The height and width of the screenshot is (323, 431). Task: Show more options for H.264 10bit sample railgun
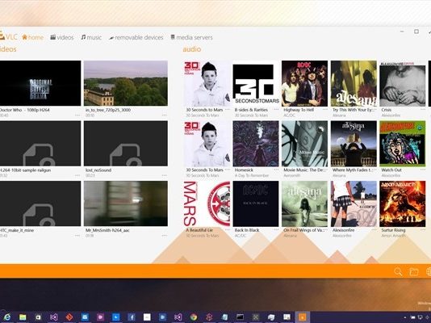77,175
